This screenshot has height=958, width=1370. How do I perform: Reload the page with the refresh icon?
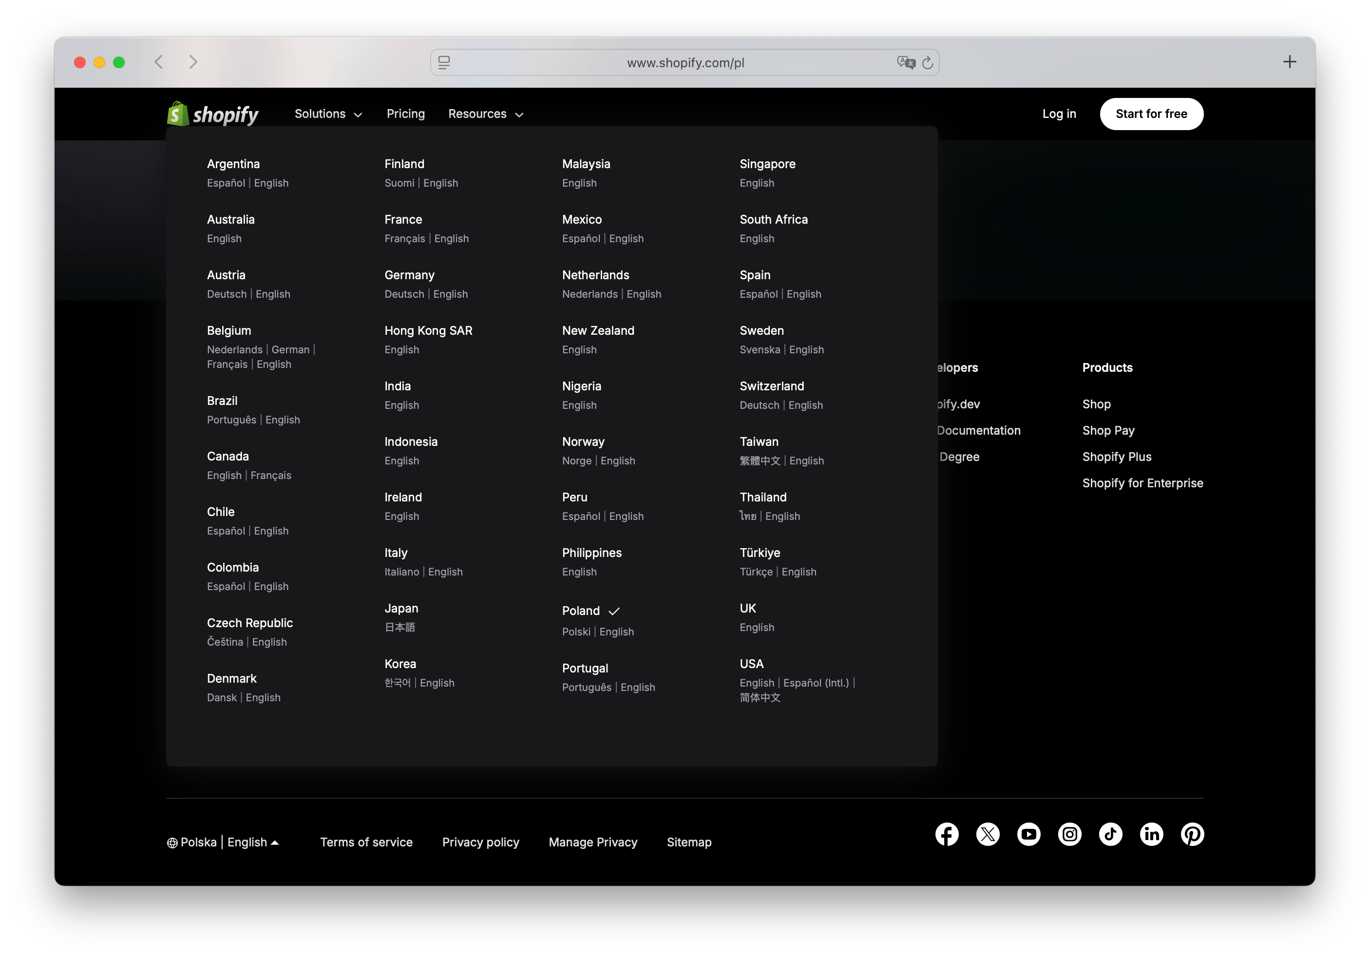[927, 63]
